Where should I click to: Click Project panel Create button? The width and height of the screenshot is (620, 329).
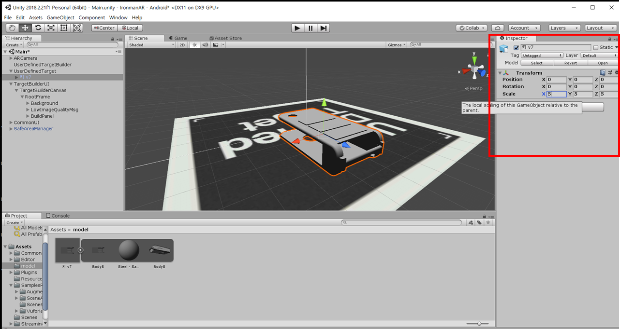pyautogui.click(x=14, y=223)
